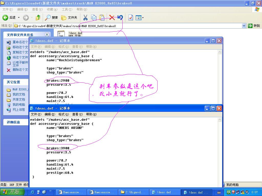Click the Start (开始) button
This screenshot has width=262, height=196.
point(12,192)
